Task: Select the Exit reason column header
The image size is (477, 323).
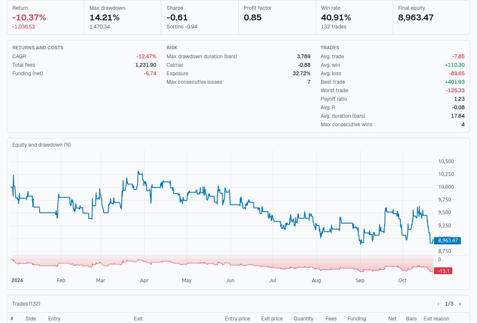Action: [x=436, y=319]
